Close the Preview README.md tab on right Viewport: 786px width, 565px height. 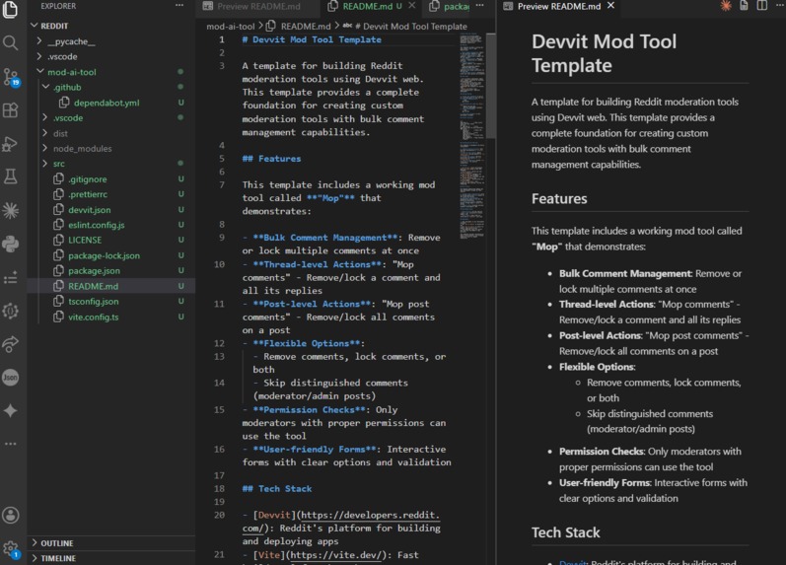(x=610, y=6)
